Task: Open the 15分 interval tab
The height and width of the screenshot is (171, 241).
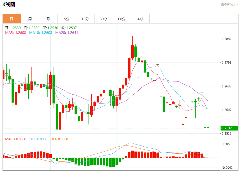Action: coord(85,19)
